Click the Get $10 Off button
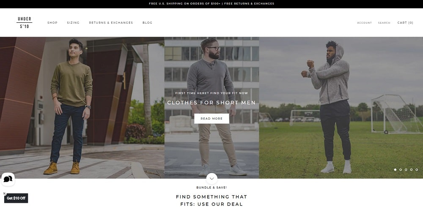Viewport: 423px width, 207px height. (x=16, y=198)
